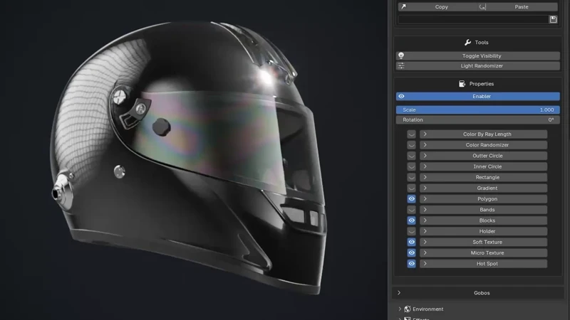Click the save preset disk icon
This screenshot has width=570, height=320.
(553, 19)
